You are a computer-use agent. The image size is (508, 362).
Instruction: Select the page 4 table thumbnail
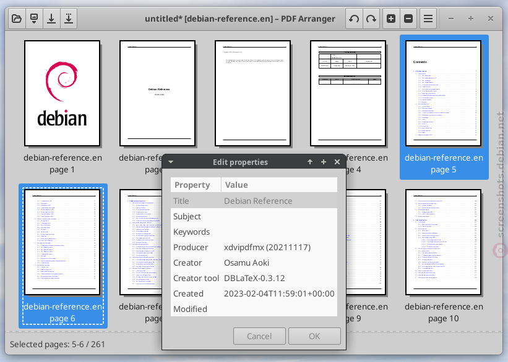[348, 93]
